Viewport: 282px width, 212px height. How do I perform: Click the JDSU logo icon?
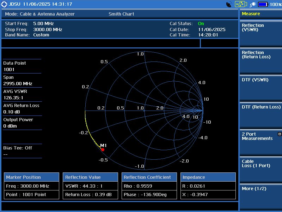point(4,4)
